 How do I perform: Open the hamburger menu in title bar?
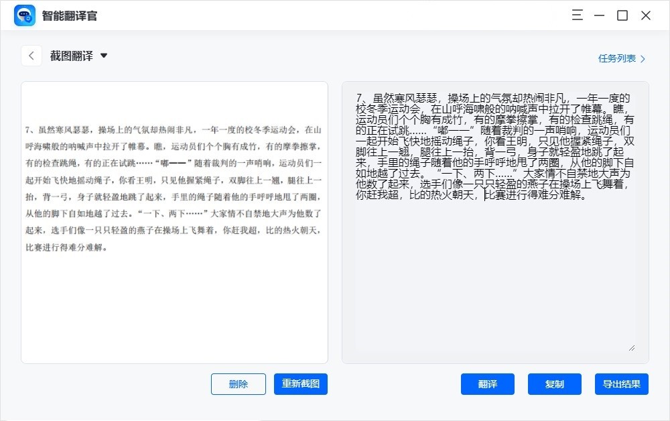pos(578,15)
